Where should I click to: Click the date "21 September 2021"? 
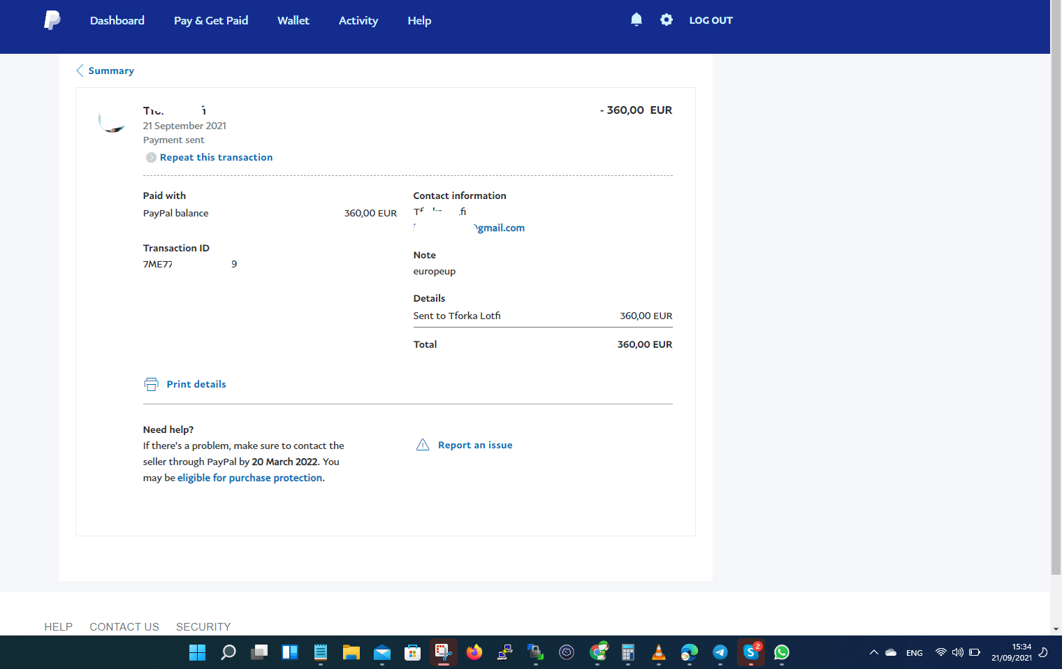point(184,126)
